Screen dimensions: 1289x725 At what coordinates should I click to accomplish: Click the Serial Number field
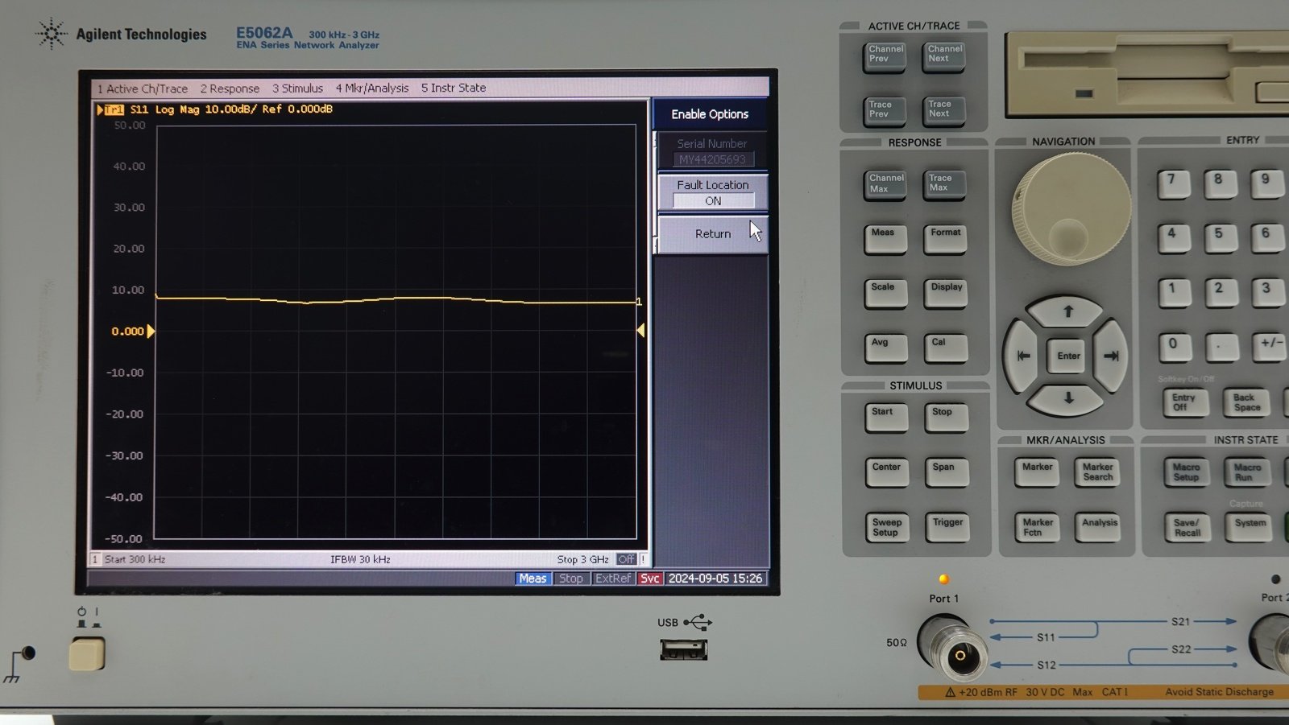point(713,151)
